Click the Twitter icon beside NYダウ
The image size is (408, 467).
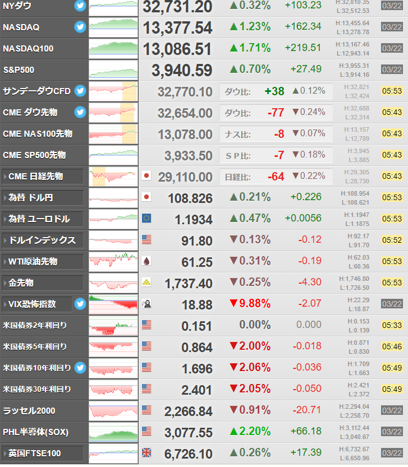pyautogui.click(x=80, y=6)
